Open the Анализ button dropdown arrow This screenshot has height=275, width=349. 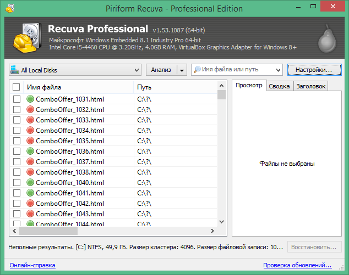[182, 70]
